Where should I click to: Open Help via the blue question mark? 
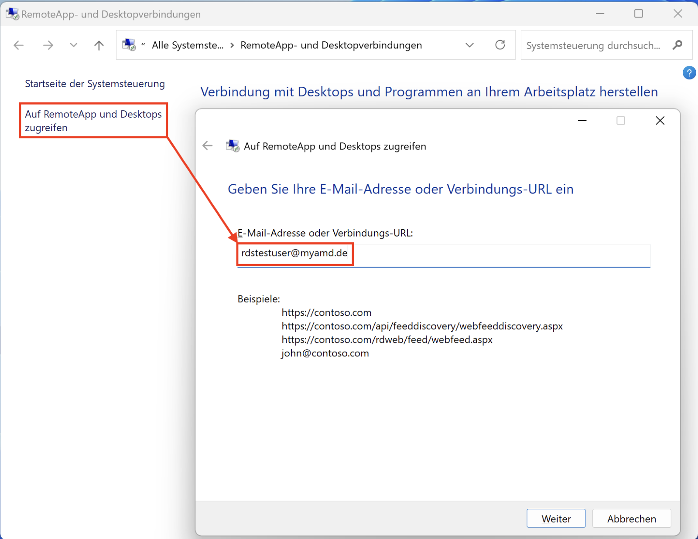pos(689,73)
